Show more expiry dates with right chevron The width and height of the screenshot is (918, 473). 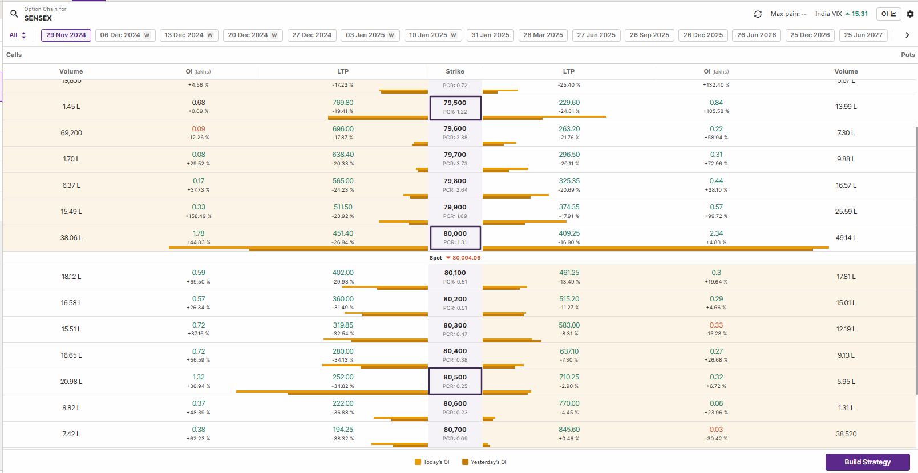coord(907,35)
